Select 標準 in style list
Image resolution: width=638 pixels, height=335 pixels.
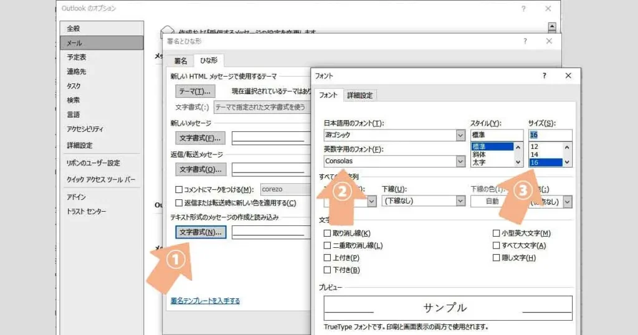(x=492, y=146)
